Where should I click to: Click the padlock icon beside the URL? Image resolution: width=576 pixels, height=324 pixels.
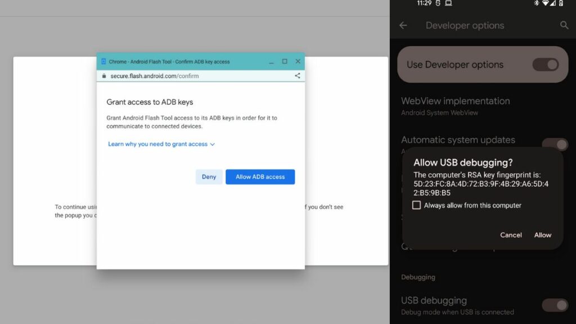coord(104,76)
